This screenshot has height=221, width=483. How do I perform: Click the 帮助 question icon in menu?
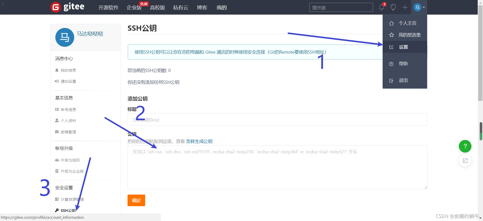click(x=391, y=64)
